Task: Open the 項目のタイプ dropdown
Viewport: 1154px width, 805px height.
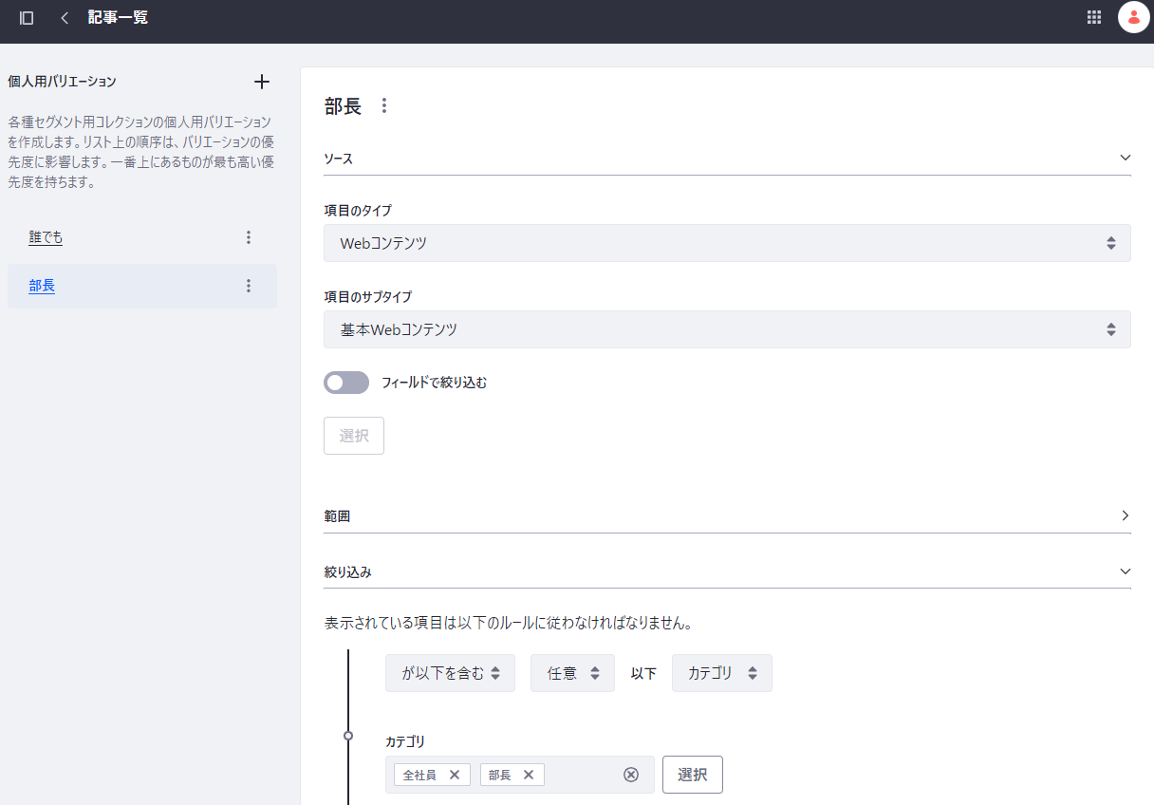Action: point(727,243)
